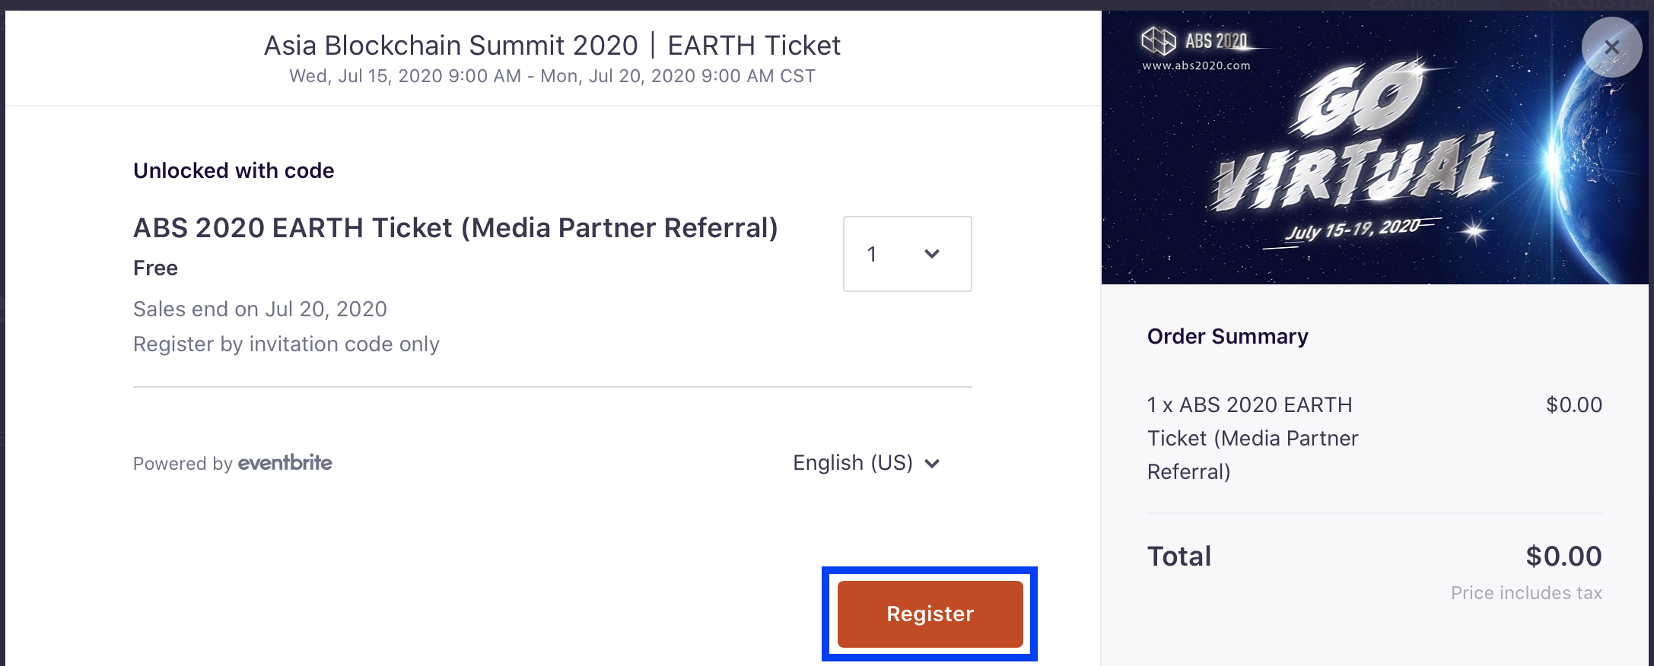Click the ABS 2020 cube logo
This screenshot has height=666, width=1654.
[x=1158, y=40]
